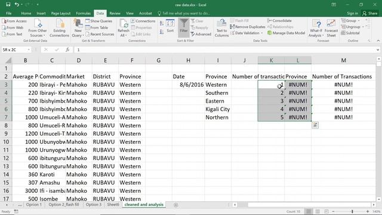382x215 pixels.
Task: Click the zoom slider handle
Action: click(x=352, y=211)
